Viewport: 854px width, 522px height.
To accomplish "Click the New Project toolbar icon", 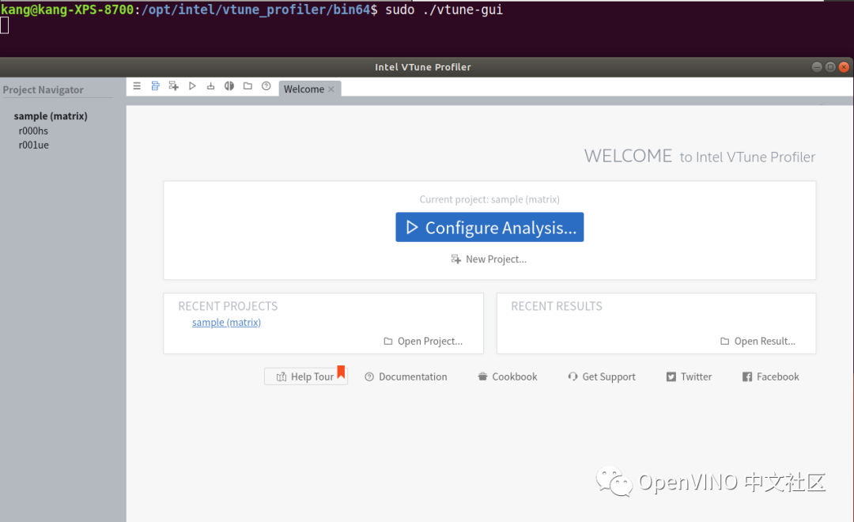I will point(174,86).
